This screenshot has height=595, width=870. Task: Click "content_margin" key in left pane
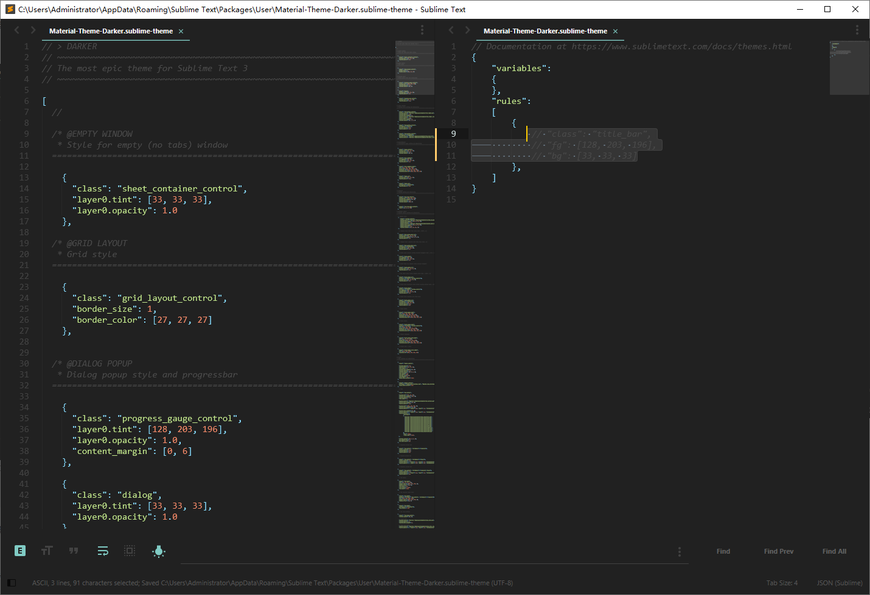coord(112,451)
